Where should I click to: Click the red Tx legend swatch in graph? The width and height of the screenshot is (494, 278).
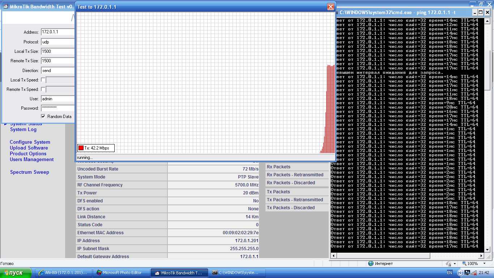(81, 148)
